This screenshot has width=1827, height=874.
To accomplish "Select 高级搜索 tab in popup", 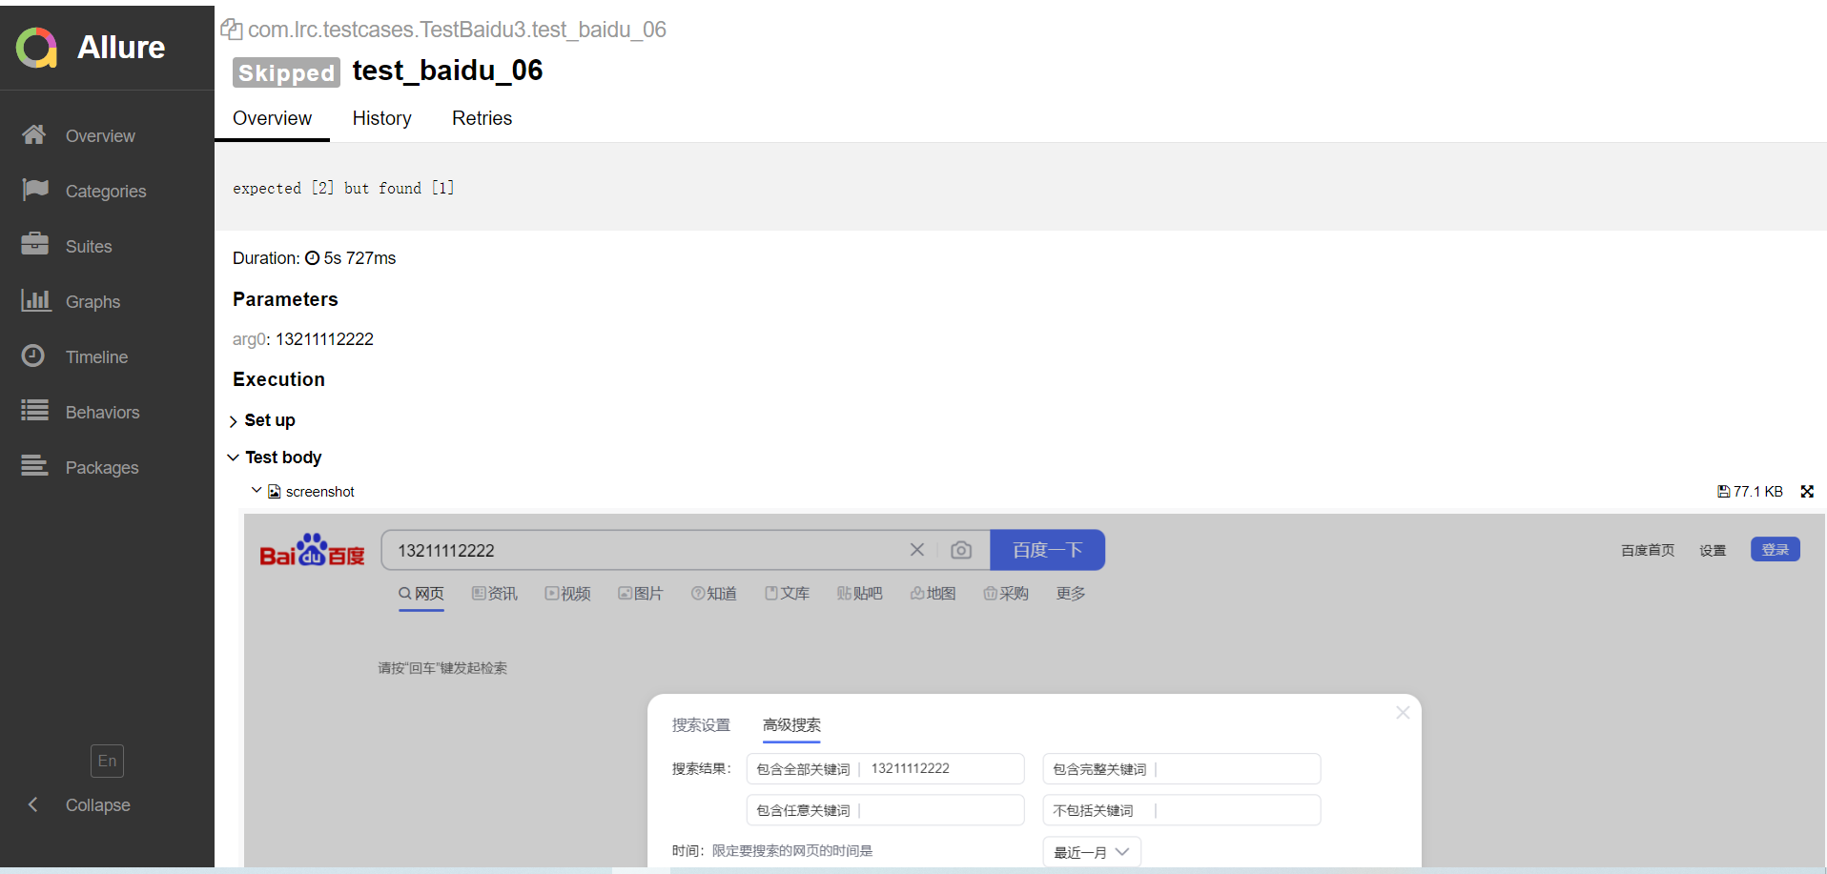I will point(791,725).
